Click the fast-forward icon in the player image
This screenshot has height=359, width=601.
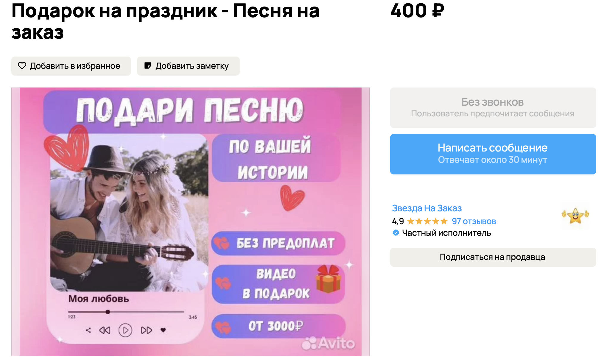click(146, 330)
